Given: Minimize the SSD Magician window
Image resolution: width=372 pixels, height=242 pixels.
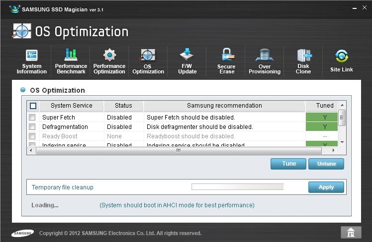Looking at the screenshot, I should pyautogui.click(x=355, y=8).
